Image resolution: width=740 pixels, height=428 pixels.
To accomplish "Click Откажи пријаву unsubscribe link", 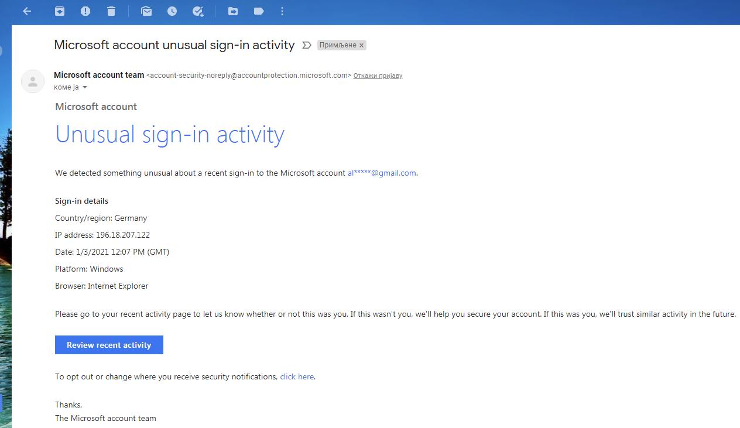I will coord(378,76).
